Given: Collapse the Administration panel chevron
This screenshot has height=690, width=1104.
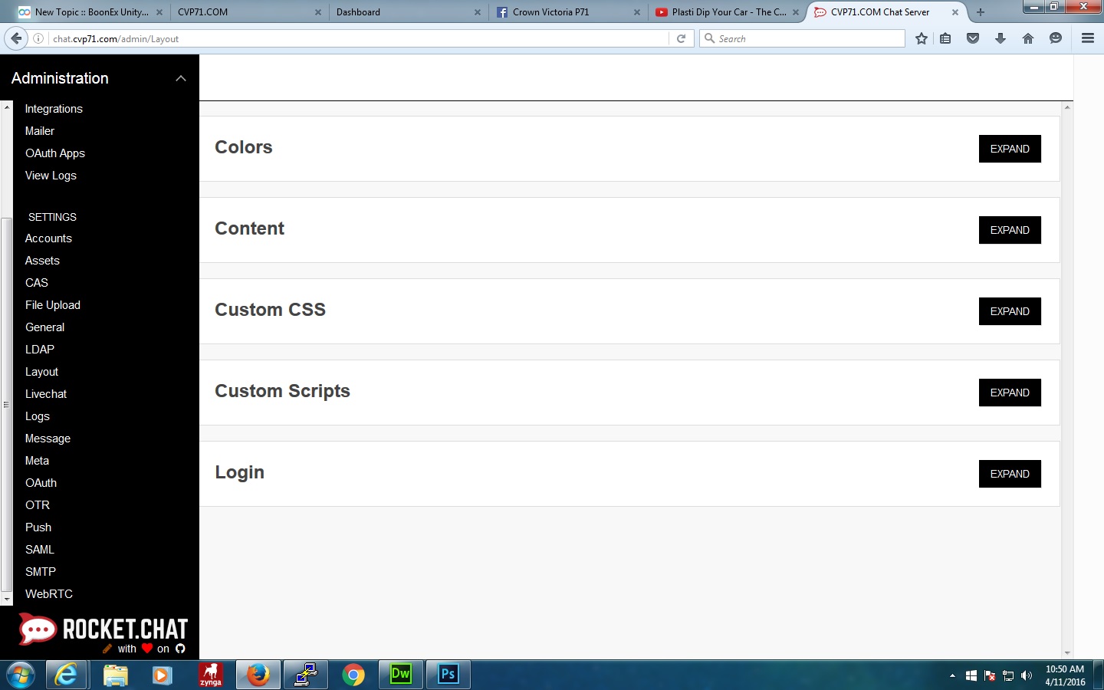Looking at the screenshot, I should tap(181, 78).
